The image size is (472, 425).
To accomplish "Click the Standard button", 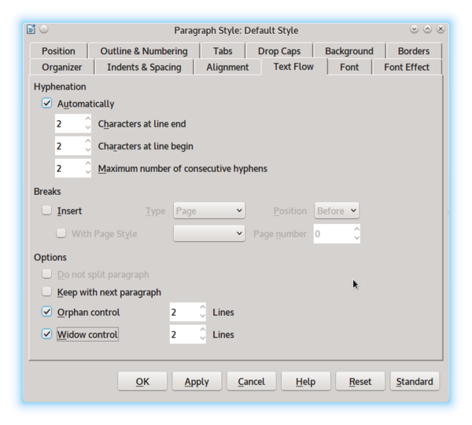I will [x=415, y=381].
